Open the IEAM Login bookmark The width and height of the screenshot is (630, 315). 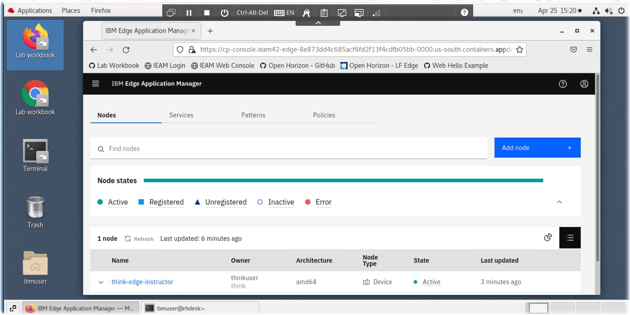165,65
